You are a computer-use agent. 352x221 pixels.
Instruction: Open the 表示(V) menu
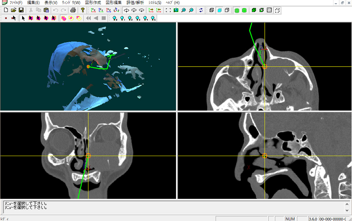pyautogui.click(x=51, y=3)
